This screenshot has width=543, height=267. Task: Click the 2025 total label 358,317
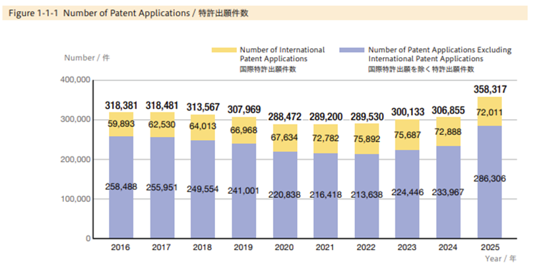tap(490, 89)
